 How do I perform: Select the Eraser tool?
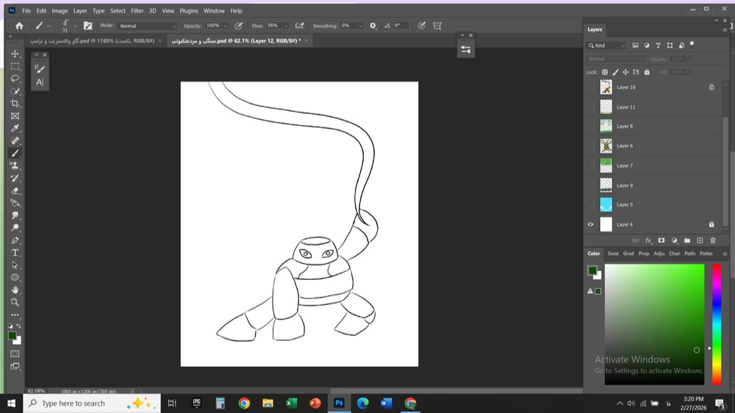click(x=15, y=191)
